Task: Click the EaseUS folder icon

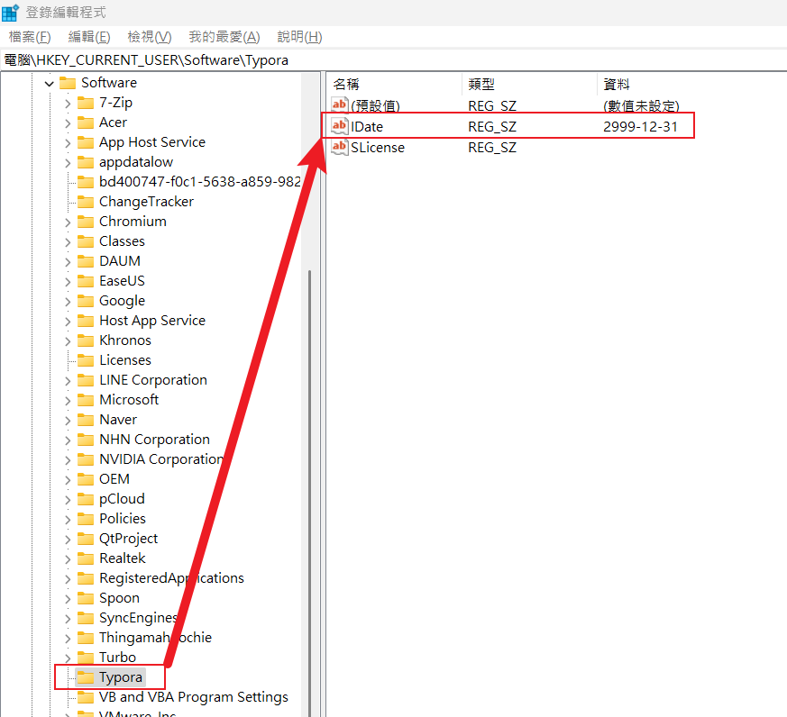Action: tap(86, 281)
